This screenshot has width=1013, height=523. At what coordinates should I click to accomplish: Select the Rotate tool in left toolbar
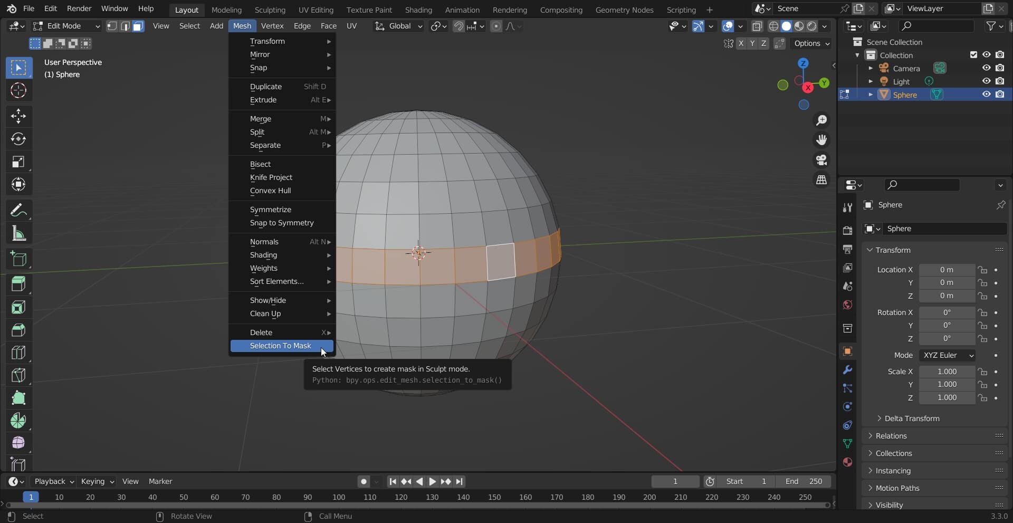pyautogui.click(x=18, y=139)
